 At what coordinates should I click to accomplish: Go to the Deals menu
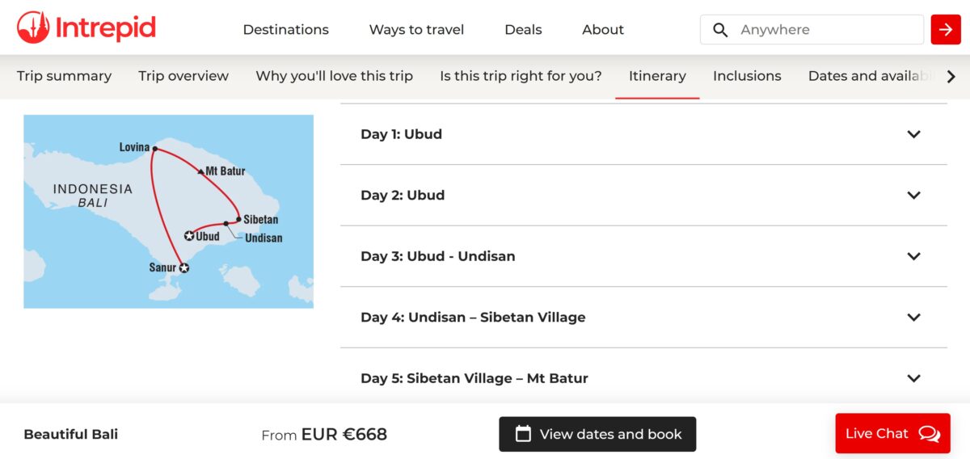point(523,30)
